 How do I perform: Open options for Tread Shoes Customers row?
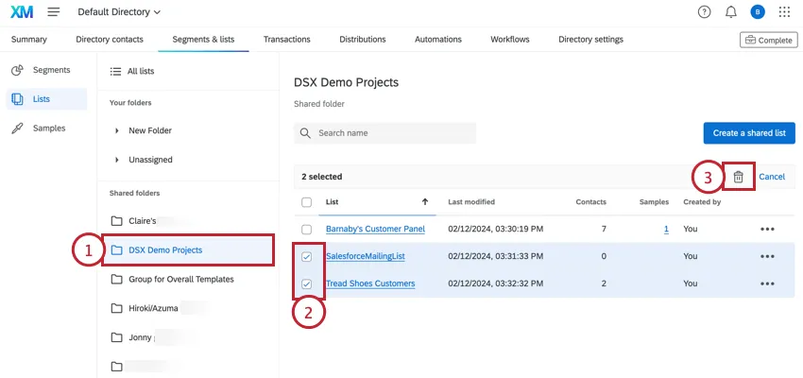pos(767,283)
